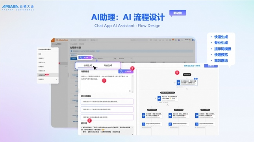Click the search magnifier in the flow list
The width and height of the screenshot is (254, 142).
coord(115,58)
